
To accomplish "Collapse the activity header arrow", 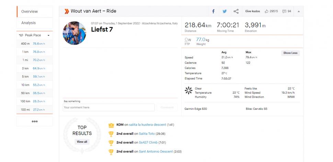I will click(x=299, y=11).
